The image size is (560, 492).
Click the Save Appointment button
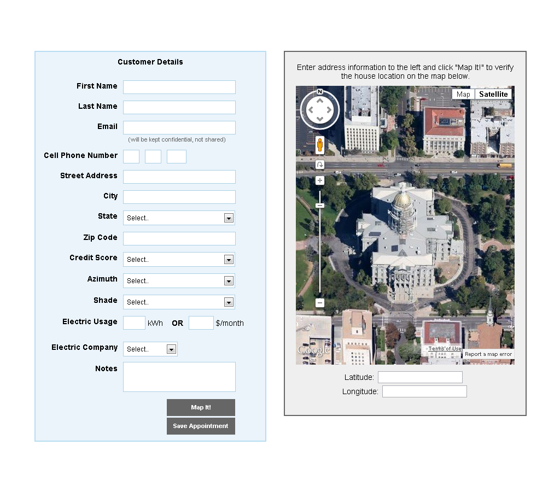click(x=201, y=426)
